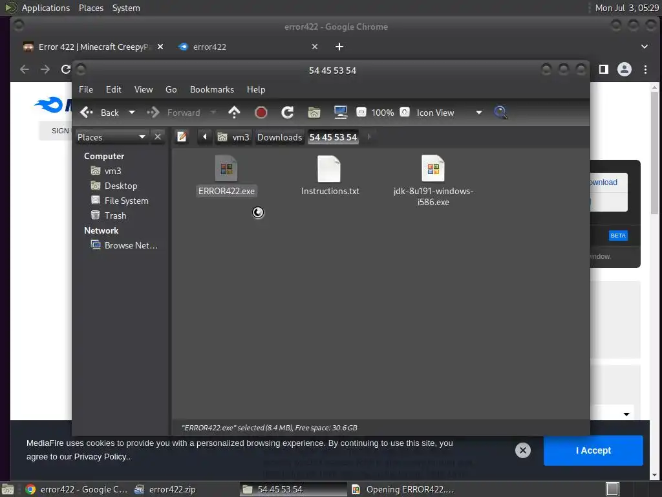Zoom out with the minus icon

point(361,113)
